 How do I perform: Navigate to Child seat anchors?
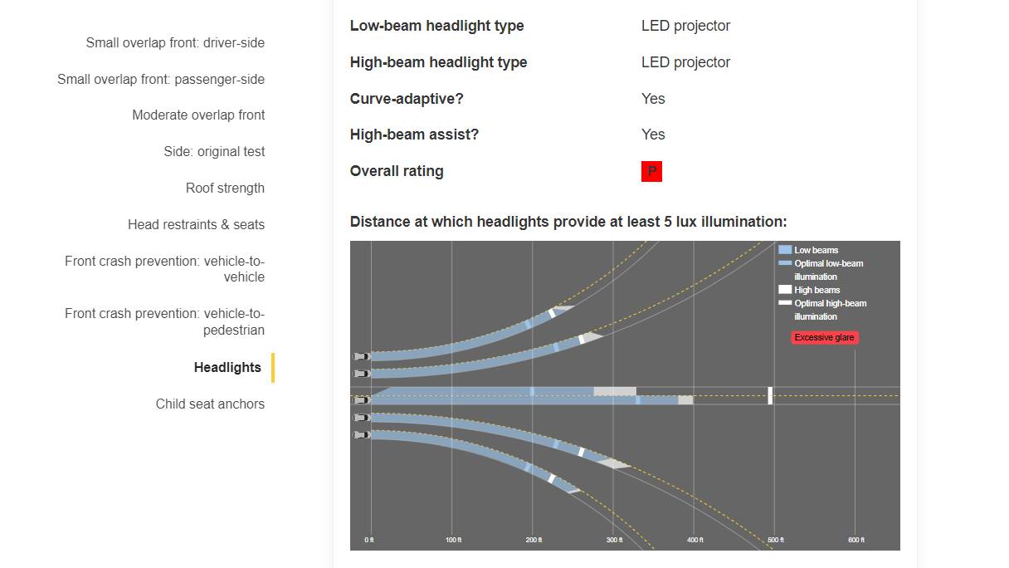click(210, 404)
